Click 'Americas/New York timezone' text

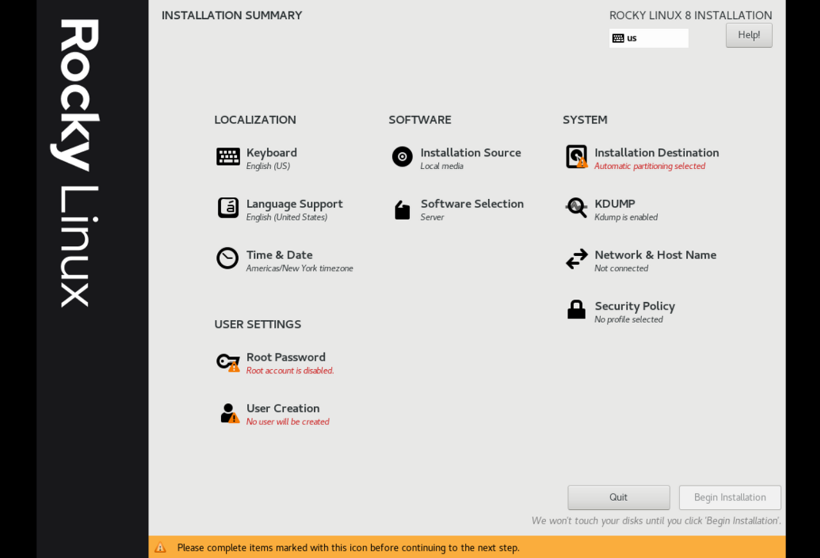[300, 268]
